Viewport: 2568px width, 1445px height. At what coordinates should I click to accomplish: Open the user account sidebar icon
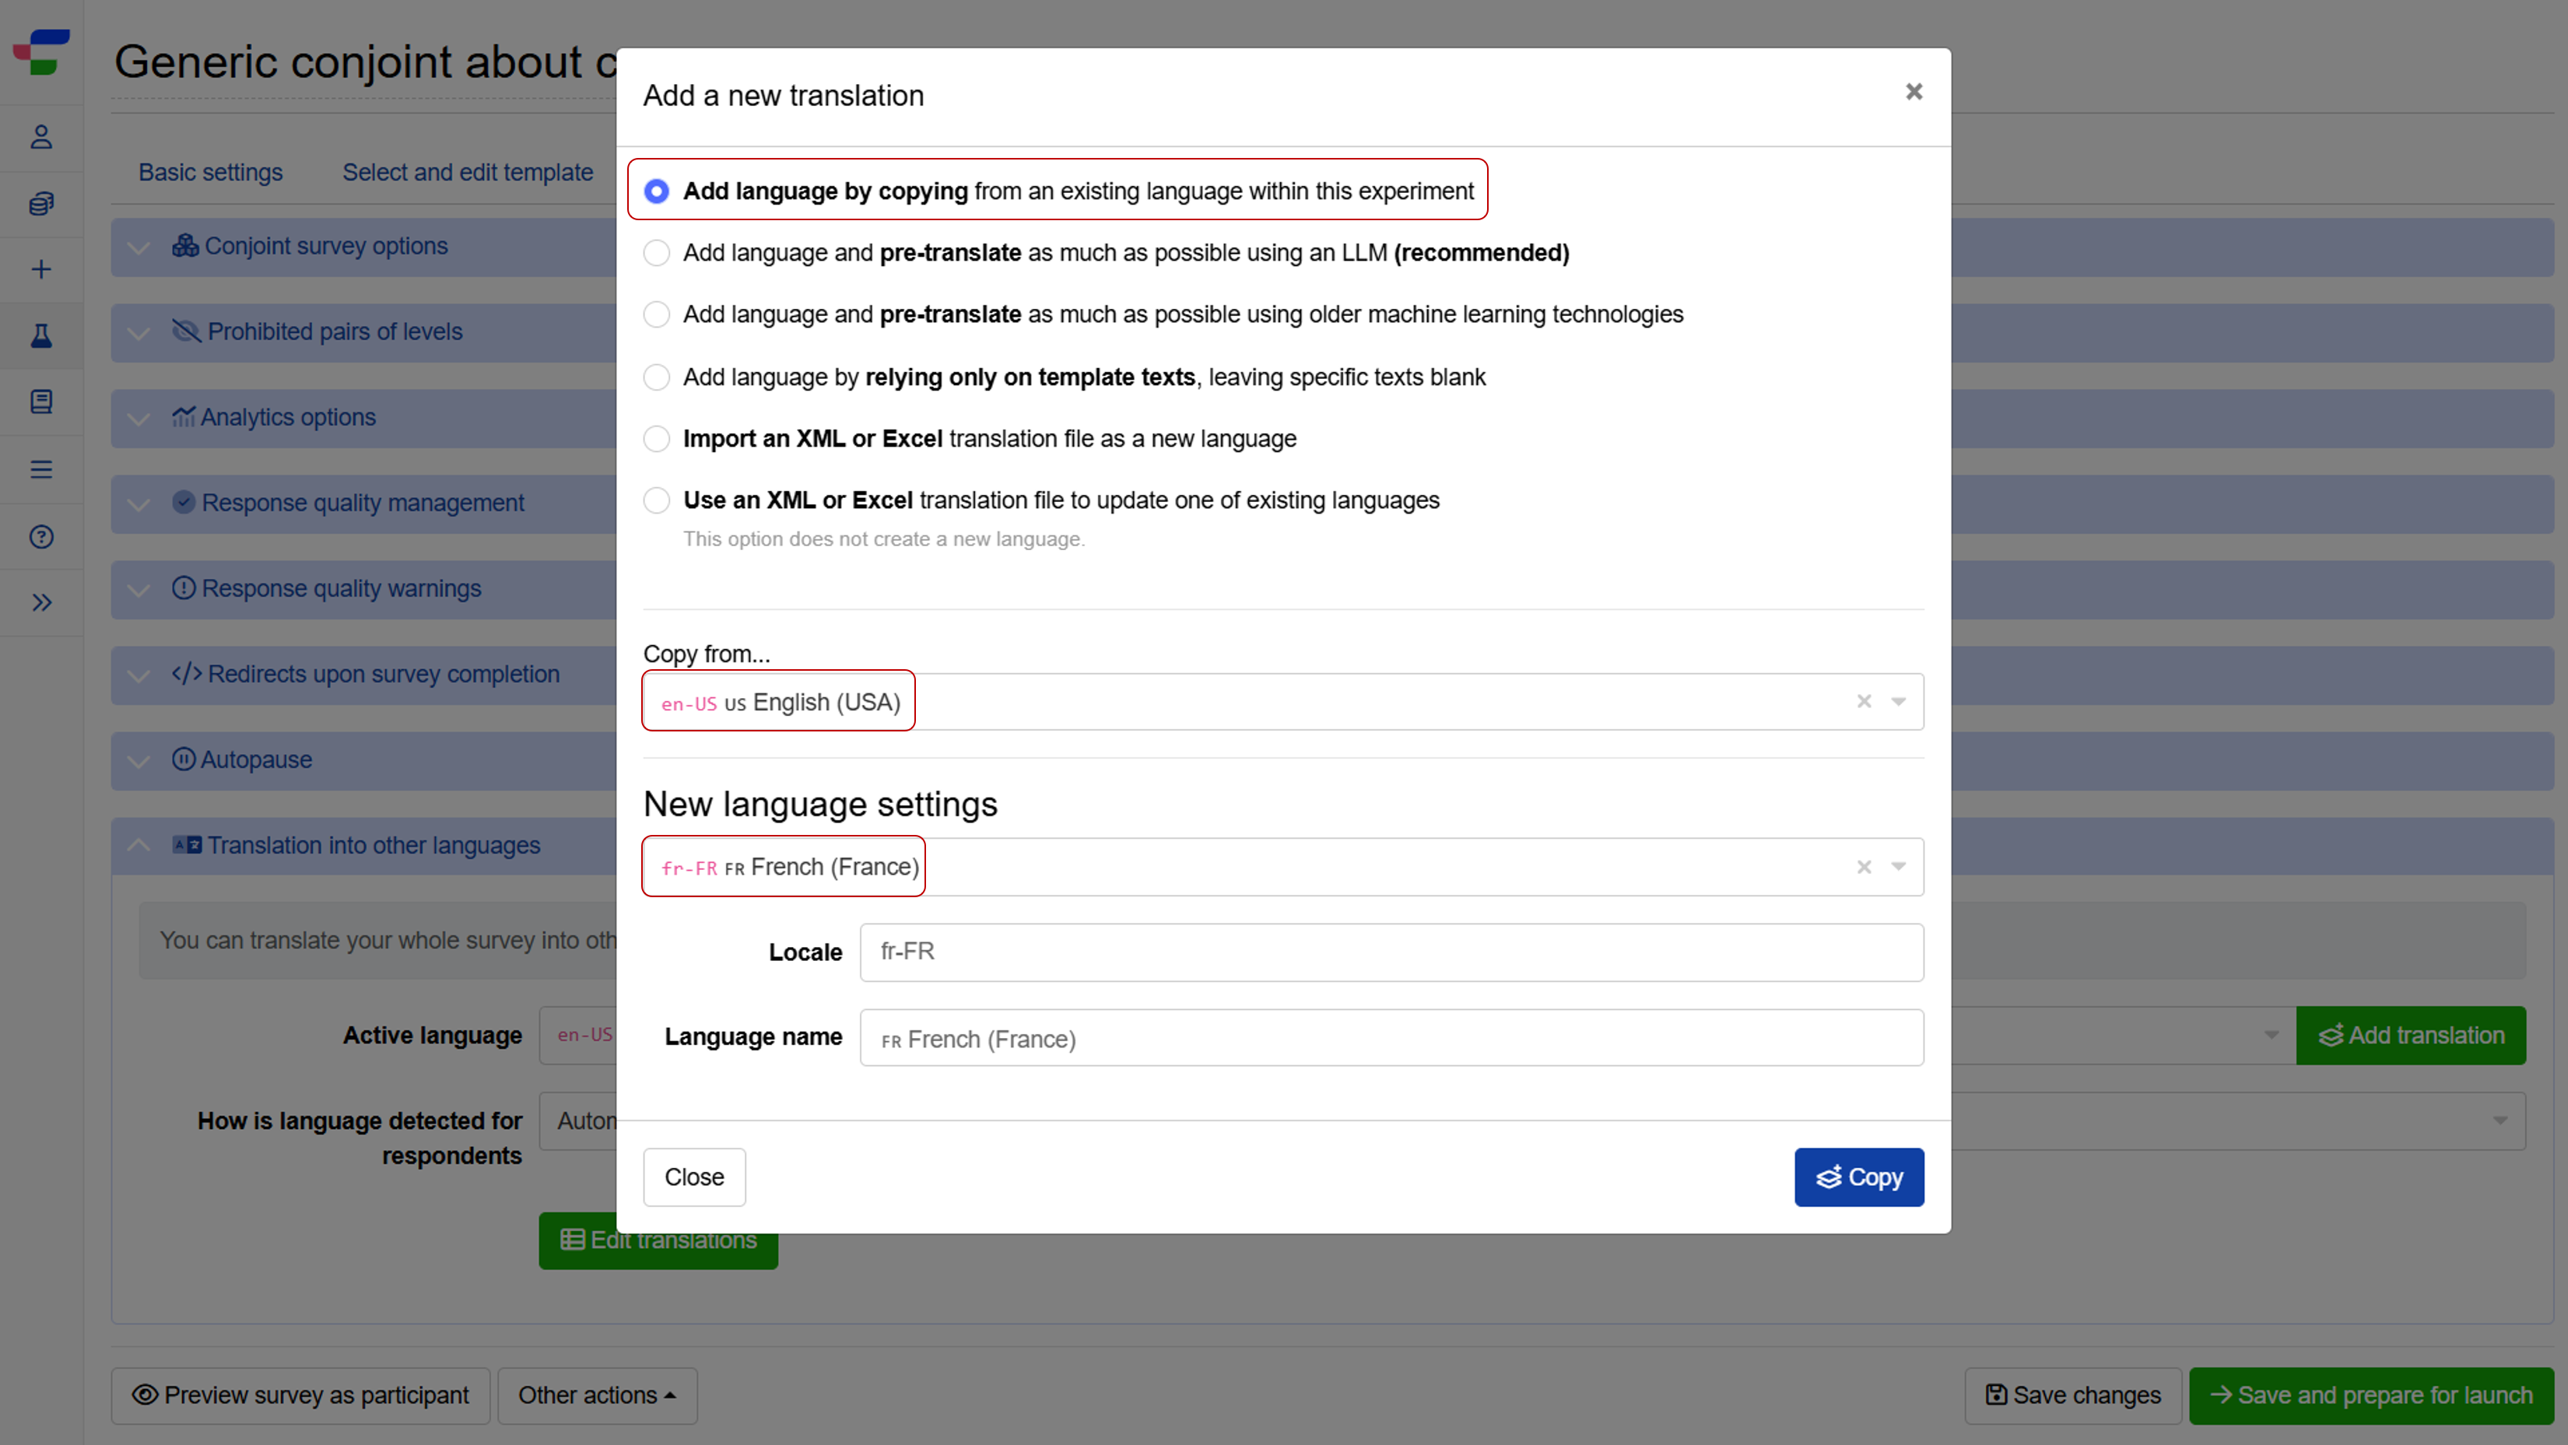[41, 136]
